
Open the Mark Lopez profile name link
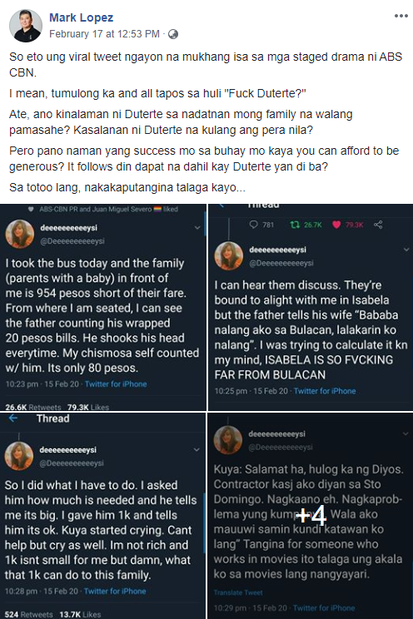click(81, 17)
